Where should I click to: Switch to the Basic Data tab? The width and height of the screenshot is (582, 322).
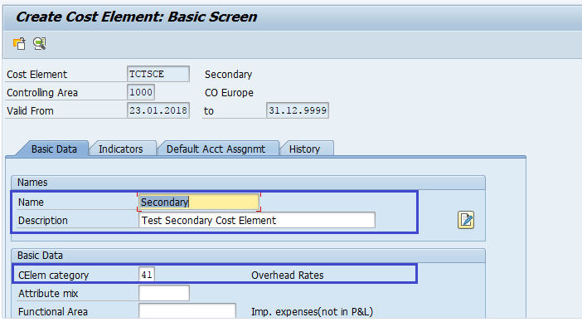[54, 149]
